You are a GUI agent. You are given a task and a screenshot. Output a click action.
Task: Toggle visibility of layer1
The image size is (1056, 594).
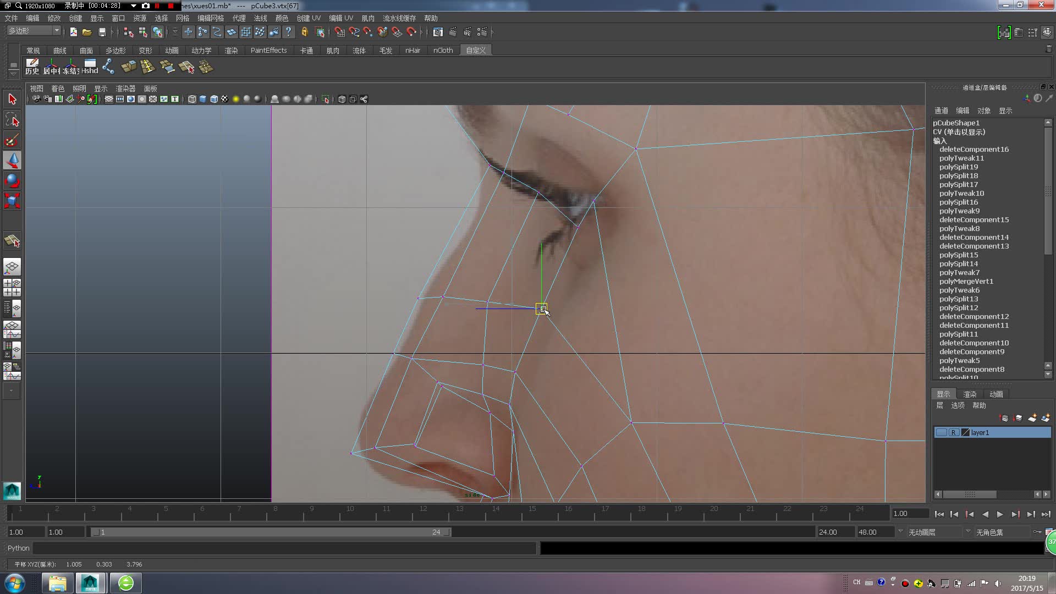[x=939, y=432]
